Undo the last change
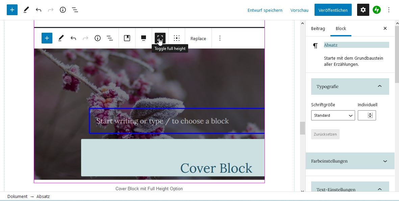 pos(39,10)
